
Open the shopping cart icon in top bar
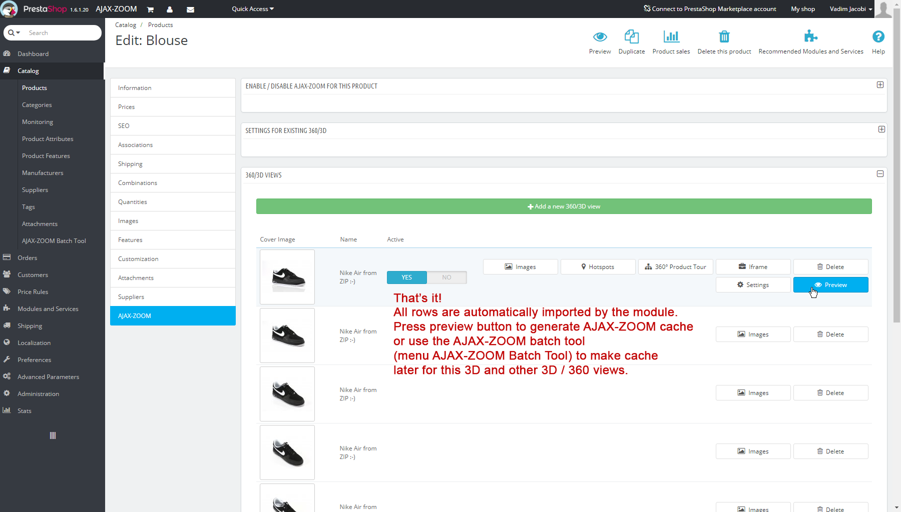coord(150,9)
